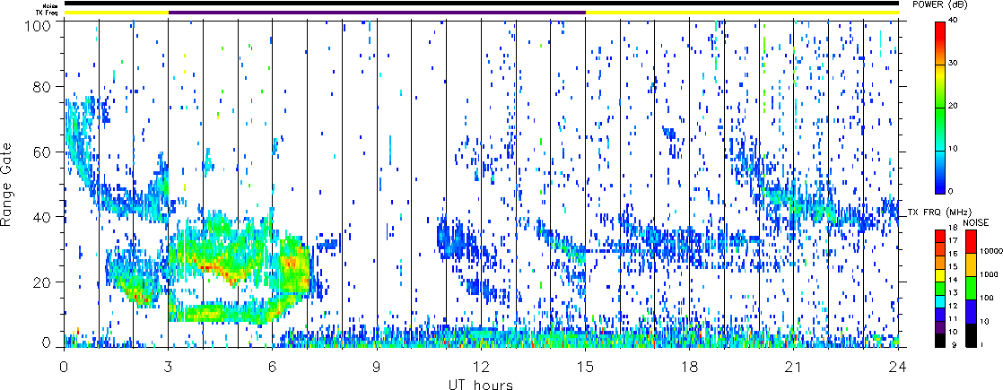Image resolution: width=1003 pixels, height=390 pixels.
Task: Click the NOISE legend title
Action: [x=975, y=222]
